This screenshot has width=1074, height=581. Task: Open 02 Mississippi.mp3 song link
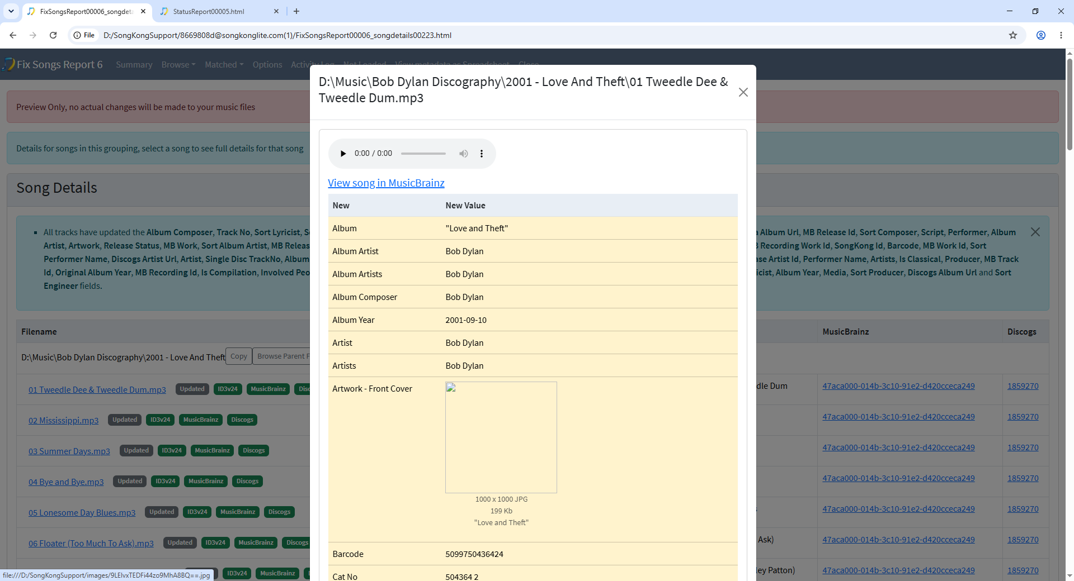click(x=63, y=420)
